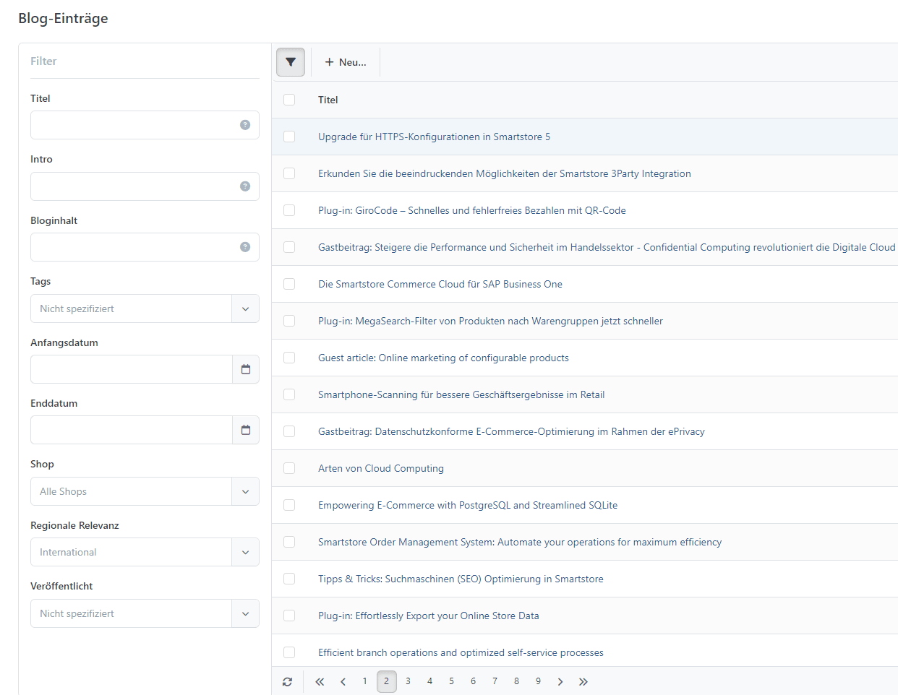
Task: Open Anfangsdatum calendar picker
Action: tap(245, 369)
